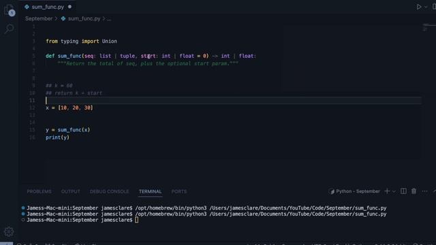This screenshot has width=436, height=245.
Task: Click the sum_func.py breadcrumb
Action: point(84,18)
